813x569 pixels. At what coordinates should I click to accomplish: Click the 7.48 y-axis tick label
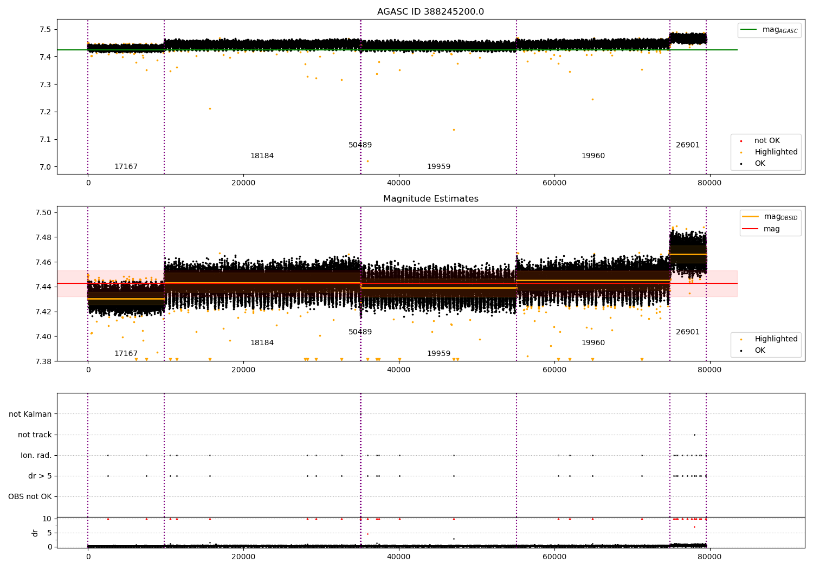tap(43, 237)
